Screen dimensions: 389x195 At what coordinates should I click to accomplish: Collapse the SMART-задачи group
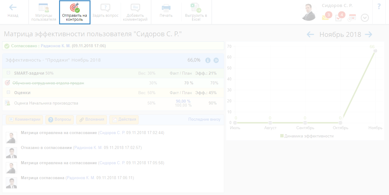[x=8, y=73]
